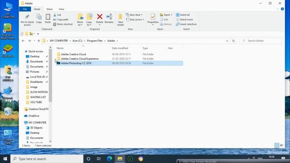Switch to the View tab
Screen dimensions: 290x163
62,9
